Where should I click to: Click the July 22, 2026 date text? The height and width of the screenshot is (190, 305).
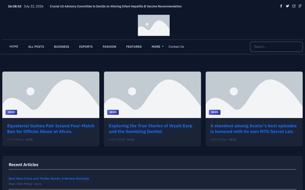click(33, 6)
